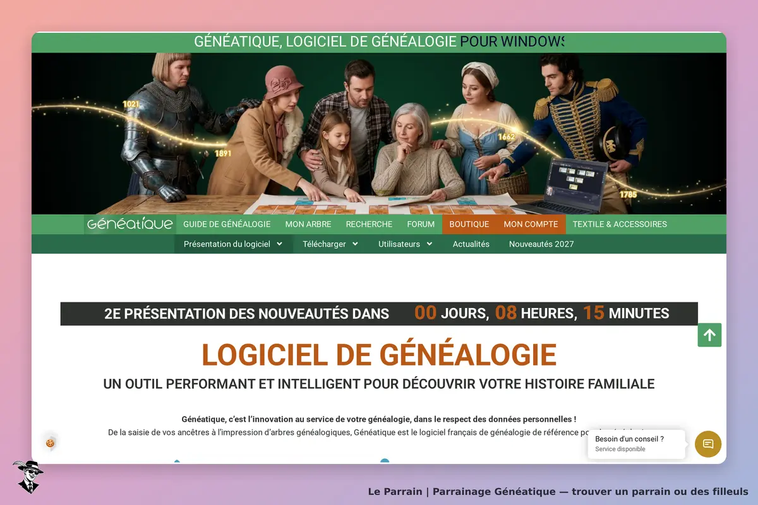Click the Le Parrain mafia avatar icon
The width and height of the screenshot is (758, 505).
[x=27, y=477]
